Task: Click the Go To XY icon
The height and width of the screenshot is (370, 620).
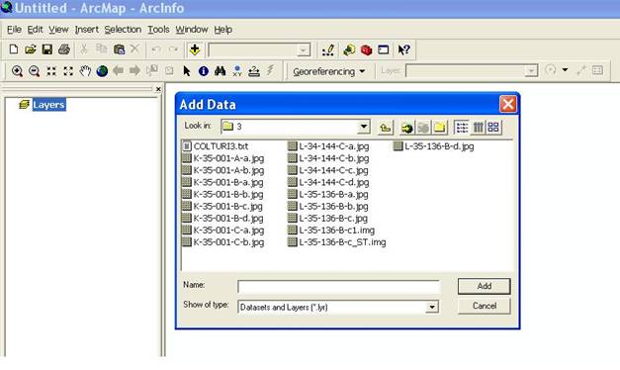Action: point(237,71)
